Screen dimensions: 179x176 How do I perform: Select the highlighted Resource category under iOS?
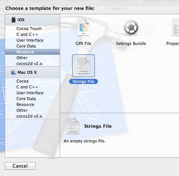coord(33,52)
